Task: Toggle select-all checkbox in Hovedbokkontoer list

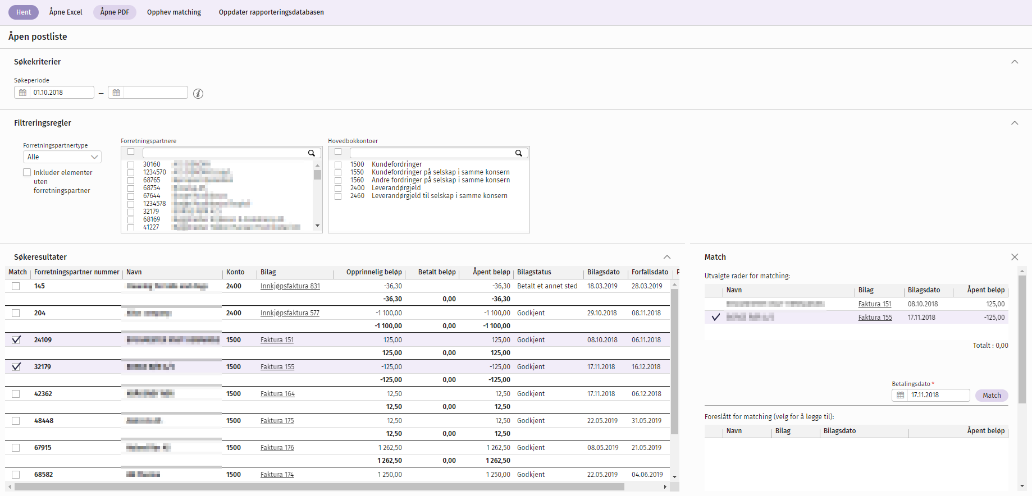Action: [x=338, y=152]
